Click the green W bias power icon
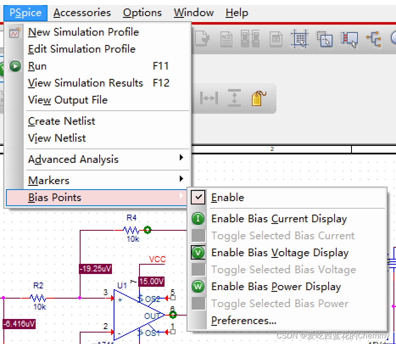This screenshot has width=396, height=344. pos(198,287)
